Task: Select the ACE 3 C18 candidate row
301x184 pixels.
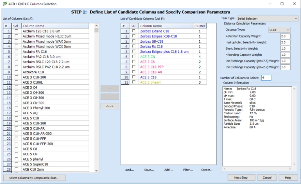Action: 164,77
